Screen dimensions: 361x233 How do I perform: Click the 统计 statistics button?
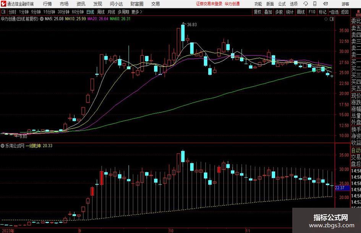click(290, 12)
